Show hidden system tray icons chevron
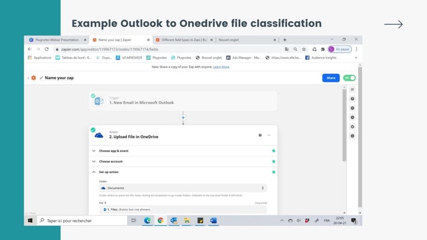Viewport: 427px width, 240px height. pyautogui.click(x=282, y=220)
